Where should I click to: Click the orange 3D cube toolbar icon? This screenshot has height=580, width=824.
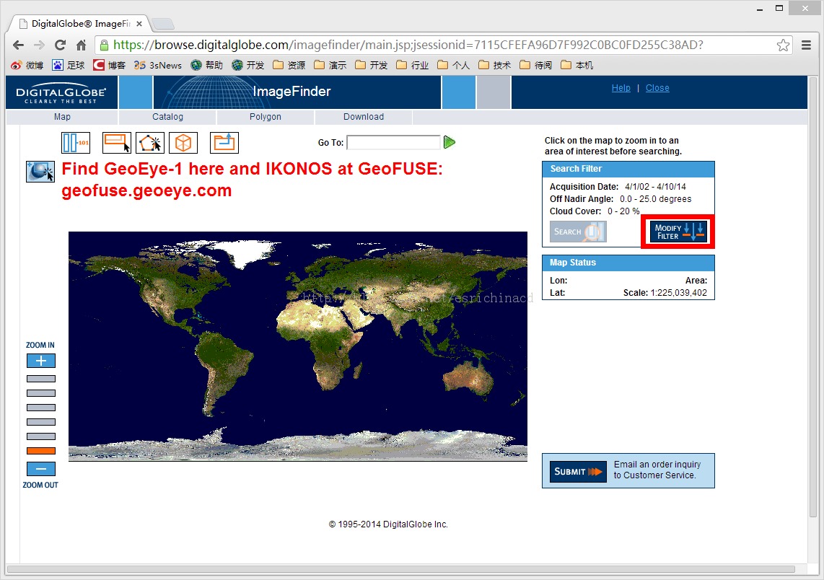(x=183, y=142)
